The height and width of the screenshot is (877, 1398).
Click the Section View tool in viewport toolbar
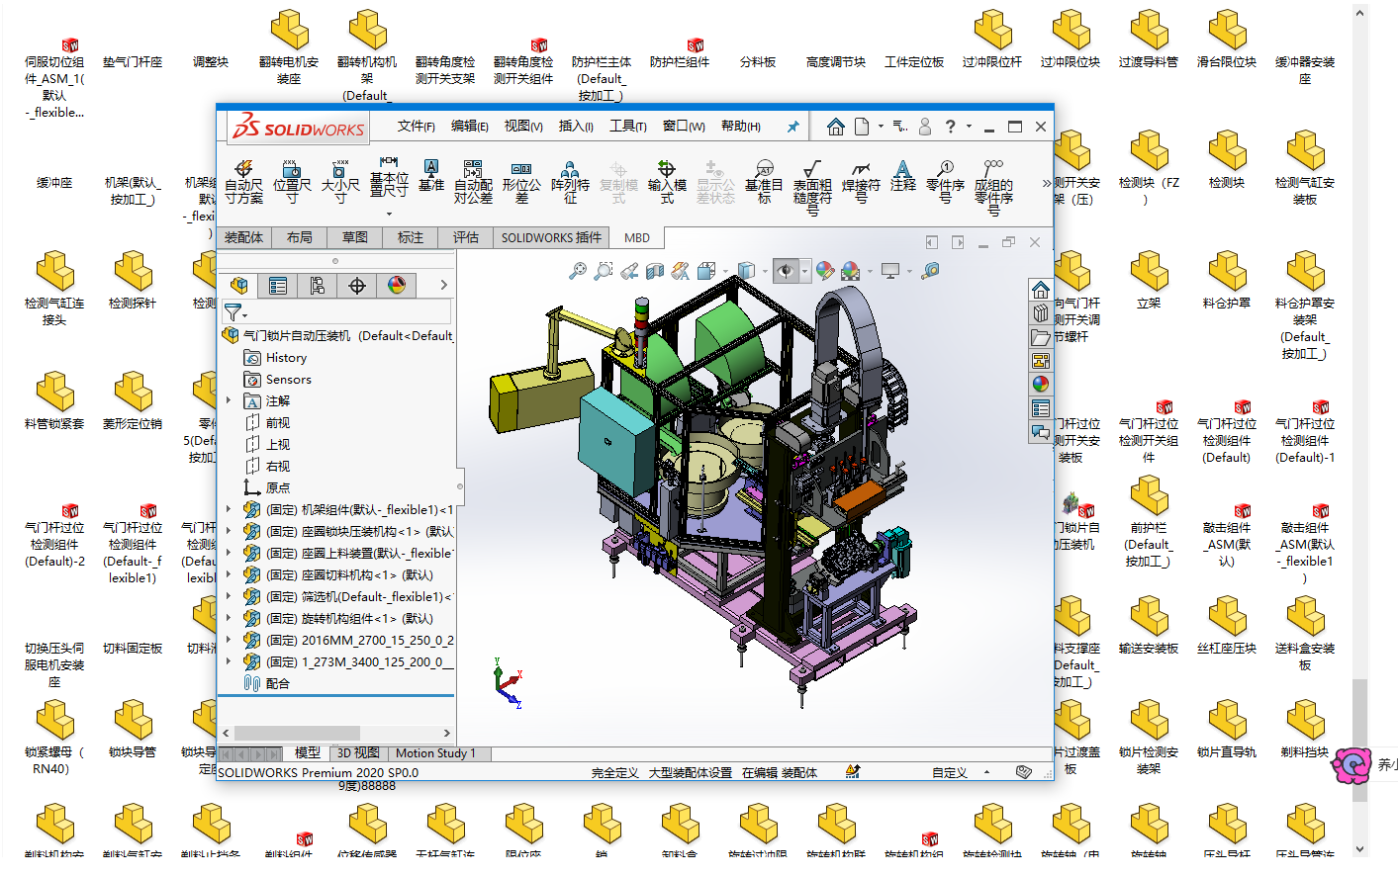point(655,270)
